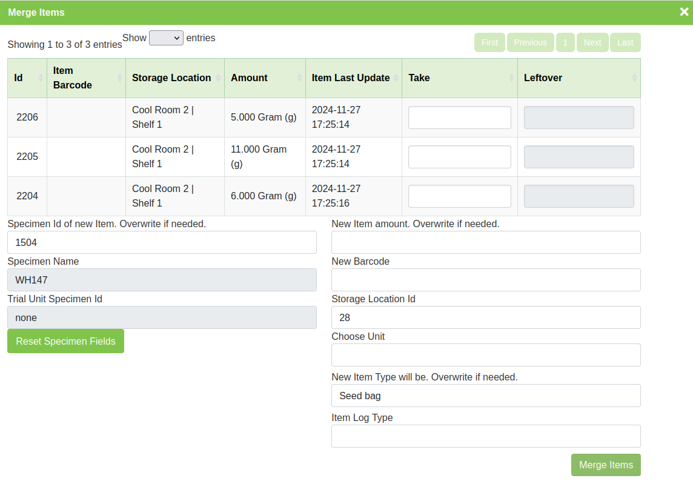693x484 pixels.
Task: Click the Merge Items button
Action: point(606,465)
